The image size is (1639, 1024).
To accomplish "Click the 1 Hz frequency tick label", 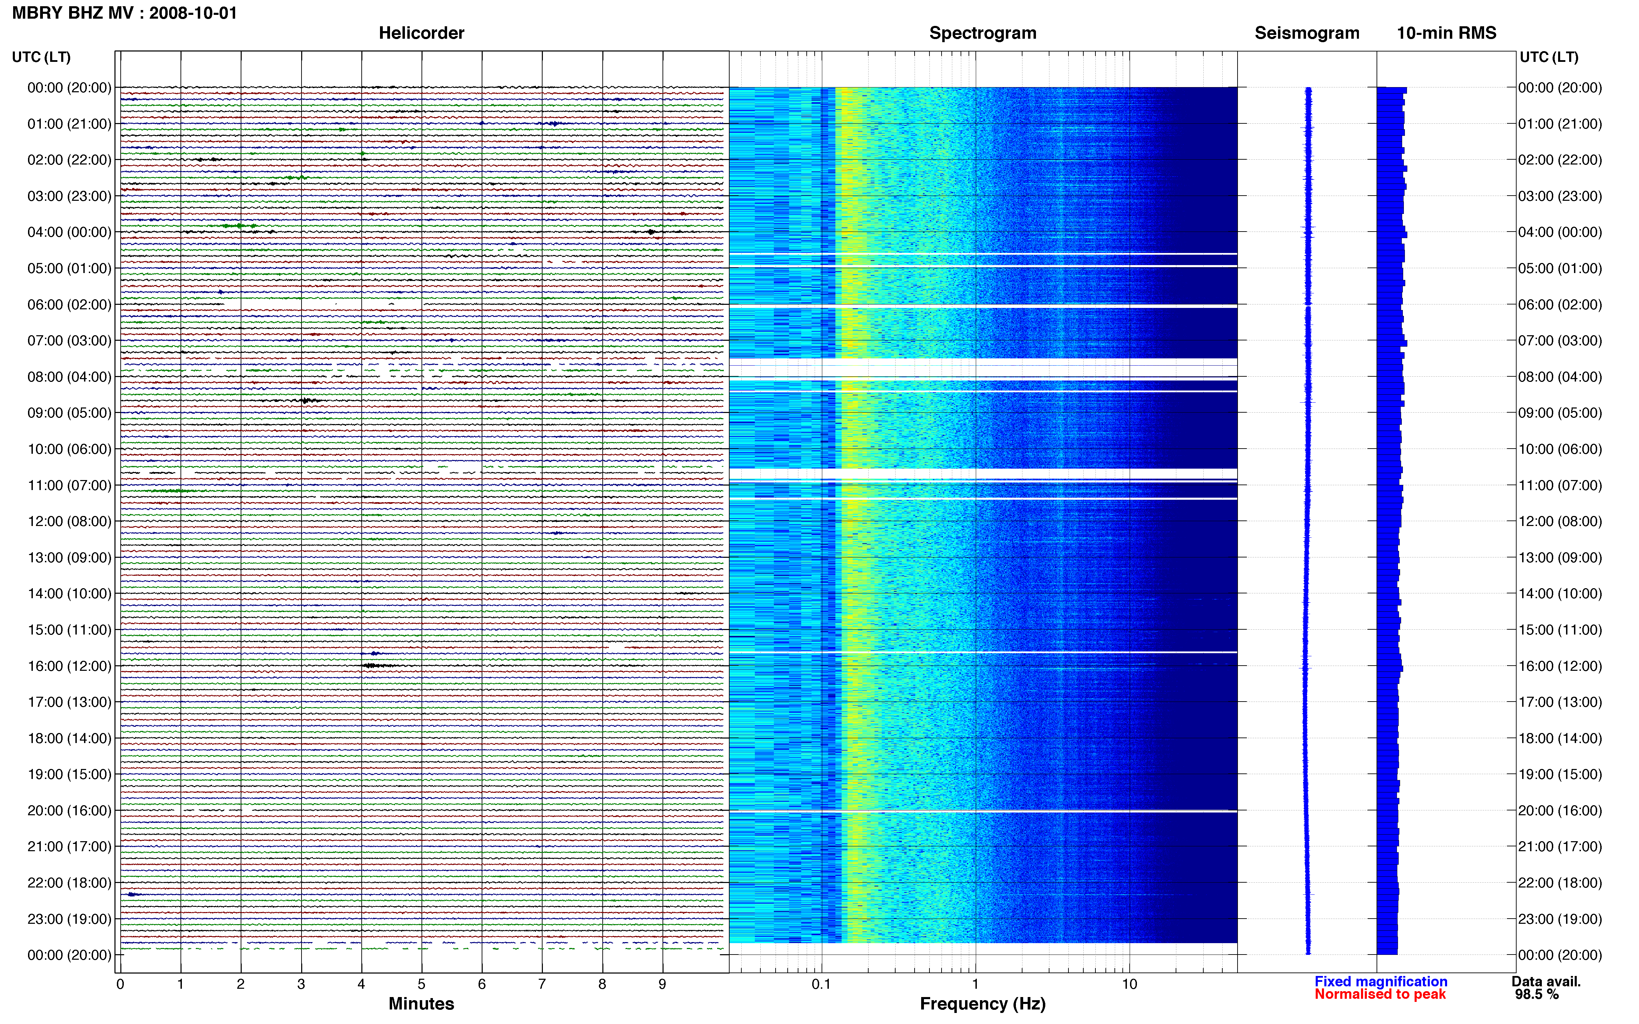I will [x=975, y=984].
